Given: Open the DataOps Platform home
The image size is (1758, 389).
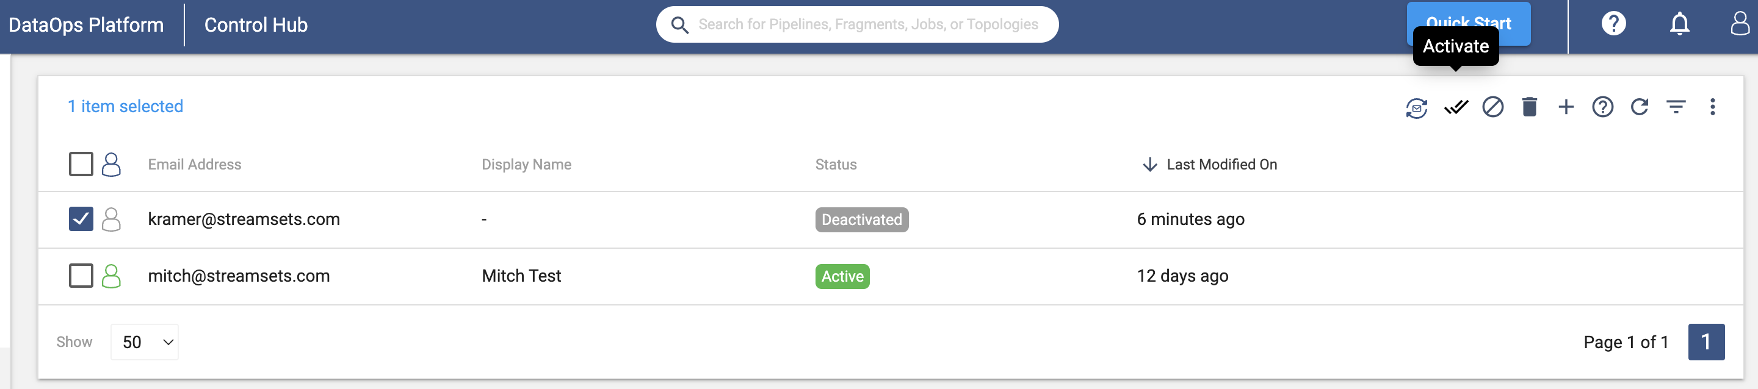Looking at the screenshot, I should (86, 25).
